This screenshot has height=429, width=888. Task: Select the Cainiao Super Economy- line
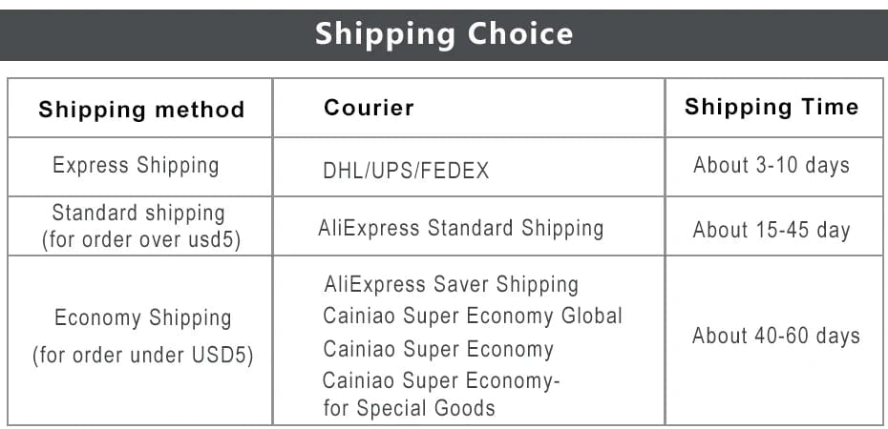click(x=441, y=381)
